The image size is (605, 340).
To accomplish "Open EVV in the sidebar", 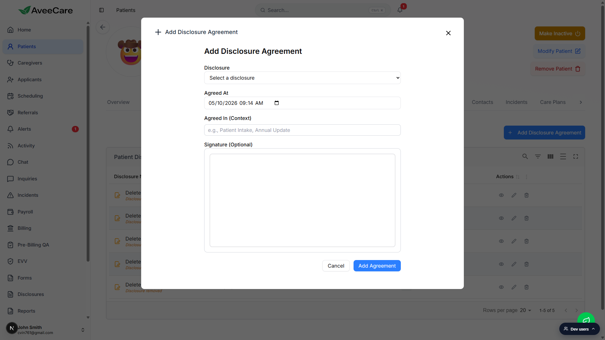I will coord(43,261).
